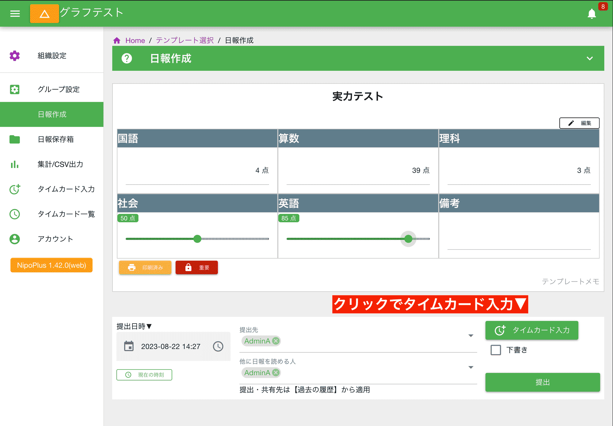
Task: Click the 集計/CSV出力 chart icon
Action: point(14,165)
